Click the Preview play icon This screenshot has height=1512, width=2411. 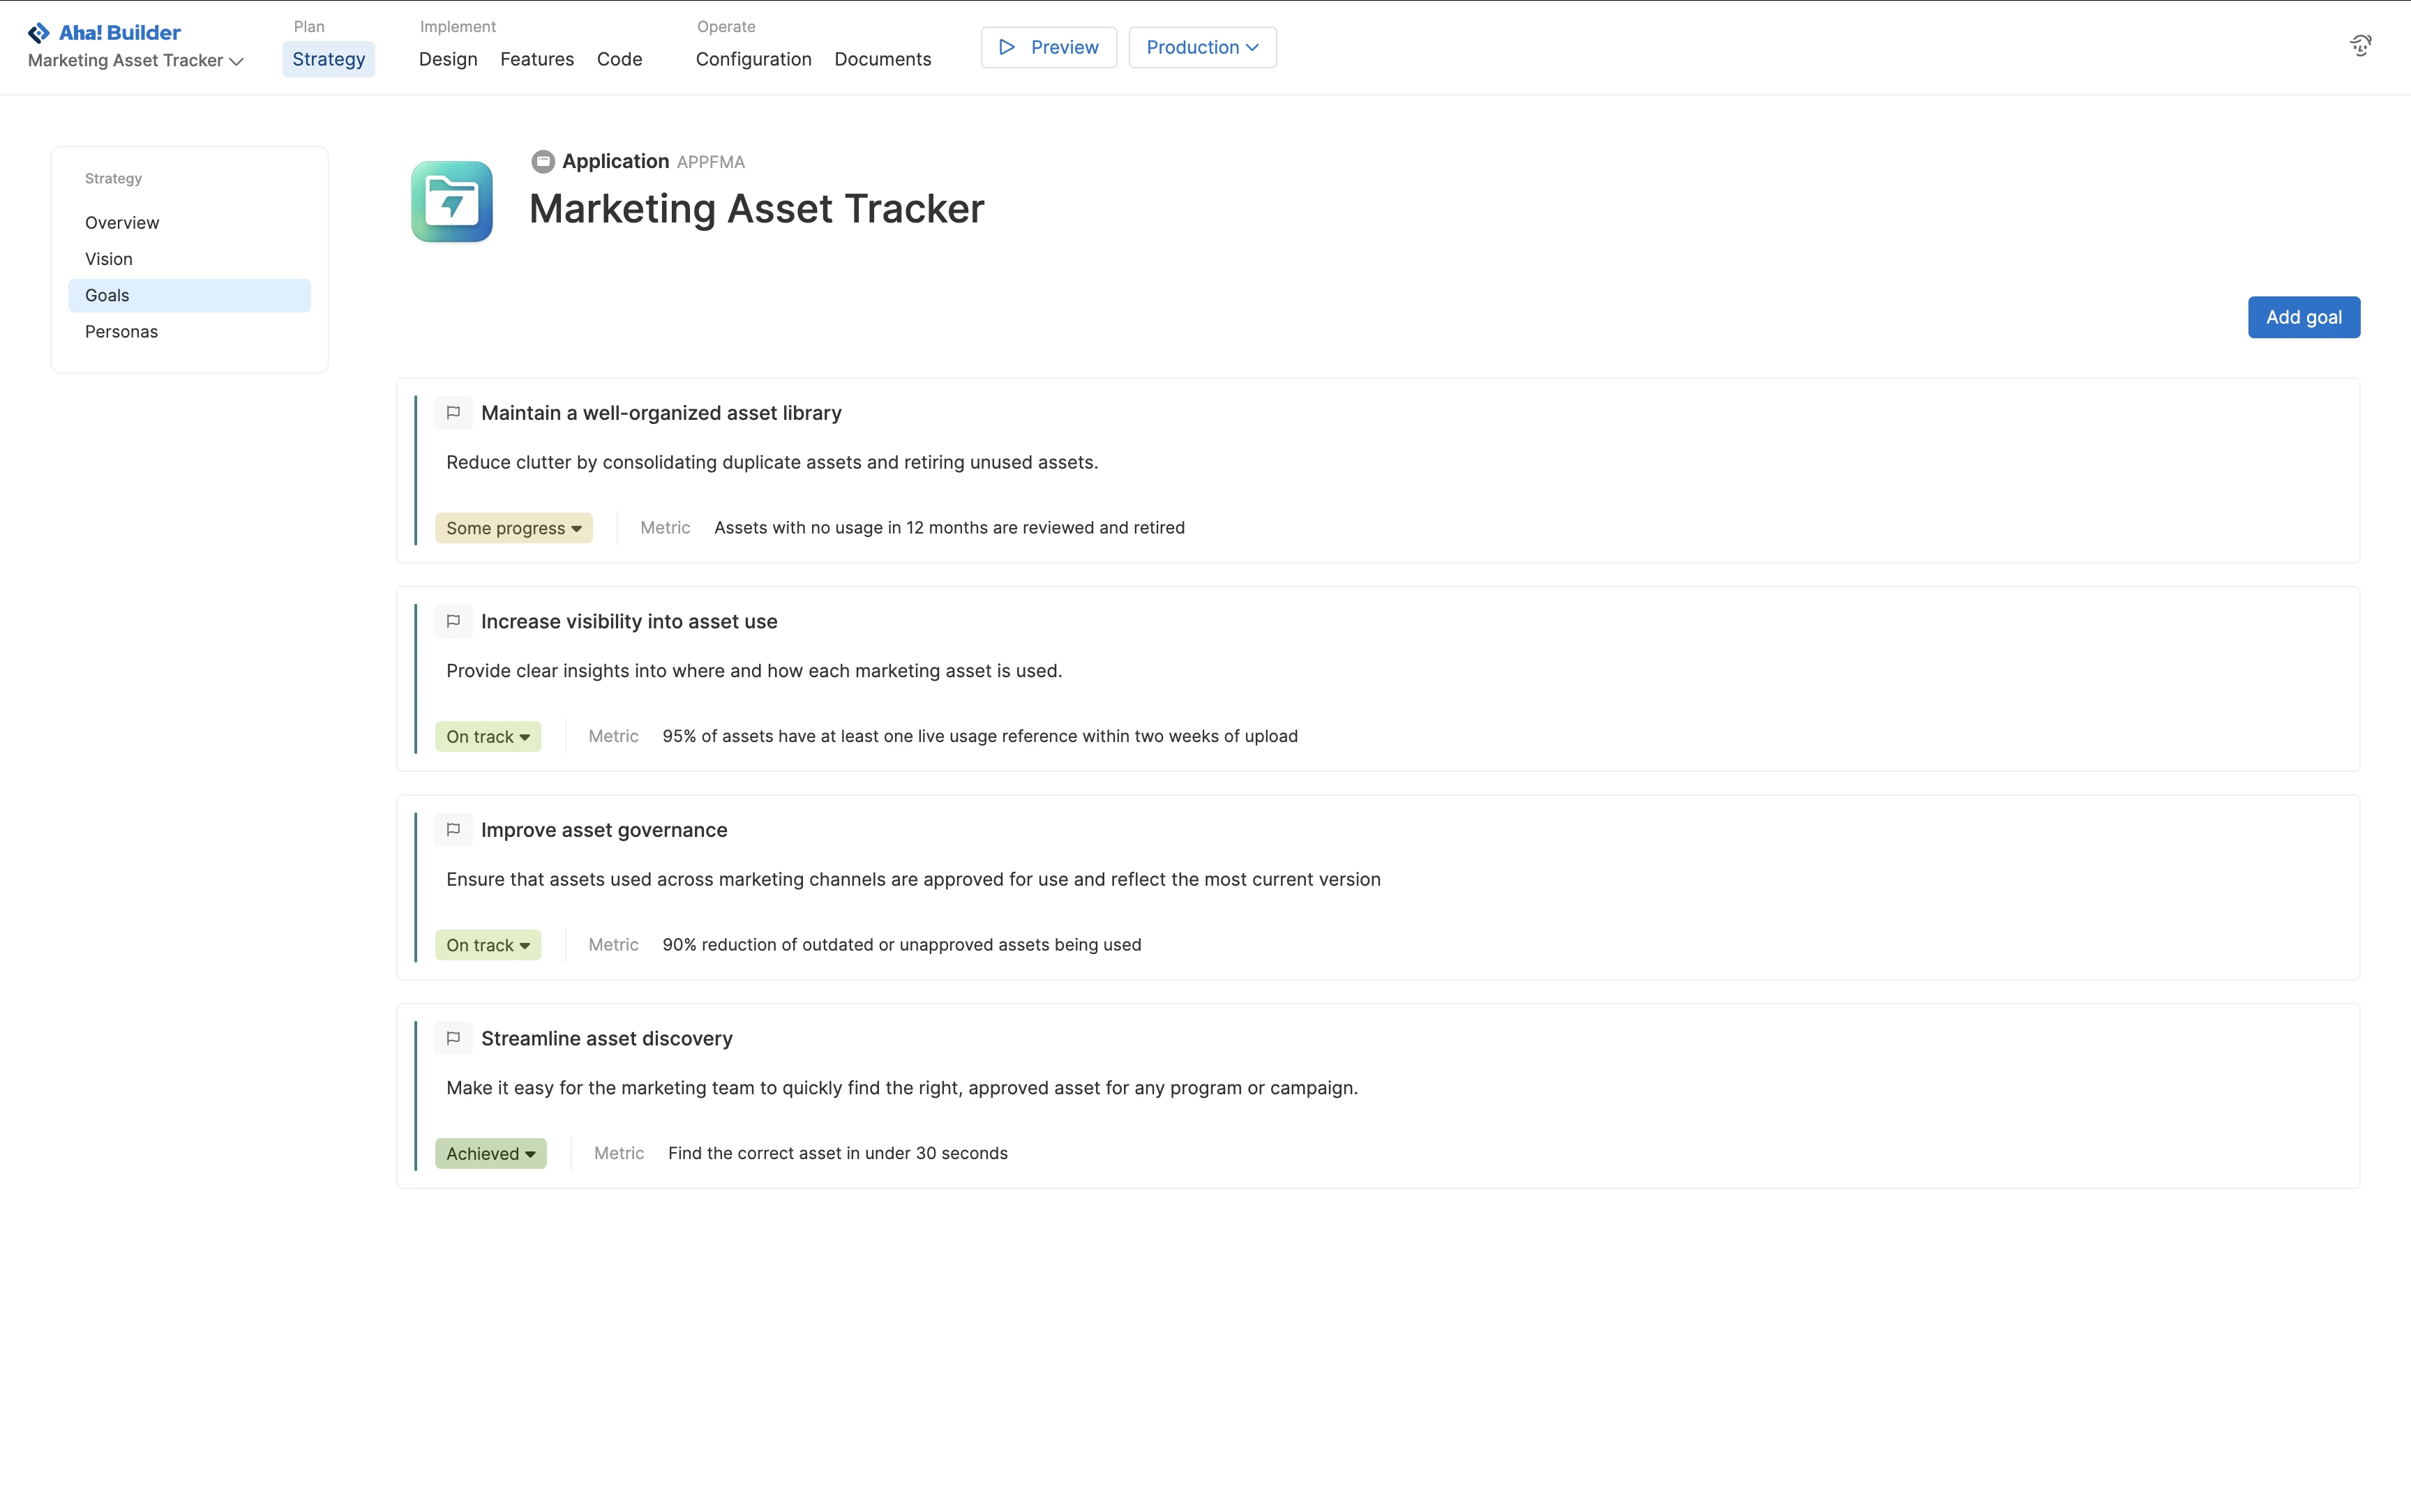(x=1007, y=47)
